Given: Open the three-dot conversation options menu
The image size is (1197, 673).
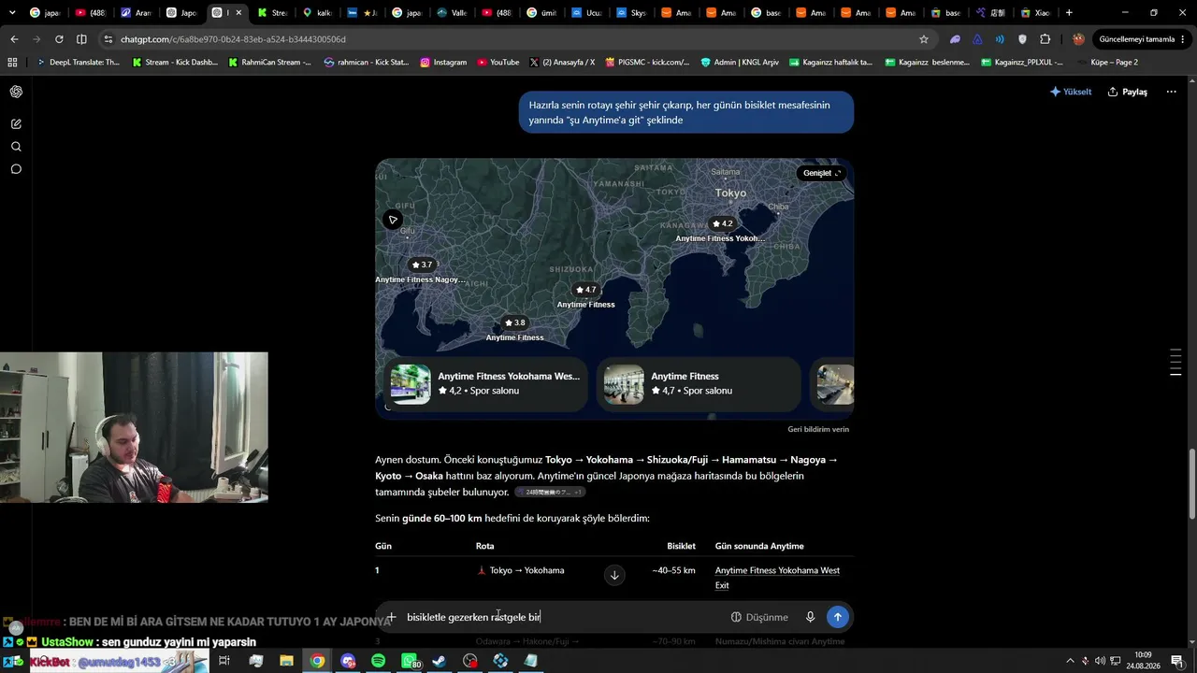Looking at the screenshot, I should click(x=1171, y=92).
